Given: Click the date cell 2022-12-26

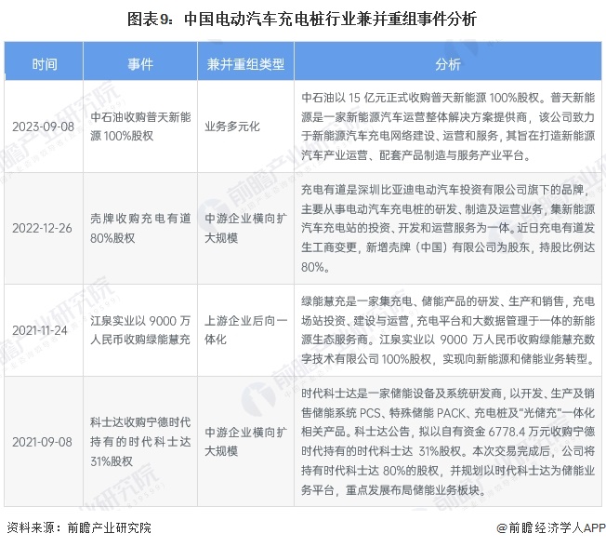Looking at the screenshot, I should [42, 228].
